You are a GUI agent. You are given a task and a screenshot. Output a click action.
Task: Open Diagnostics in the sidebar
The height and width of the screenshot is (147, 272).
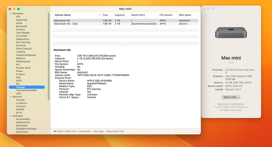coord(23,39)
